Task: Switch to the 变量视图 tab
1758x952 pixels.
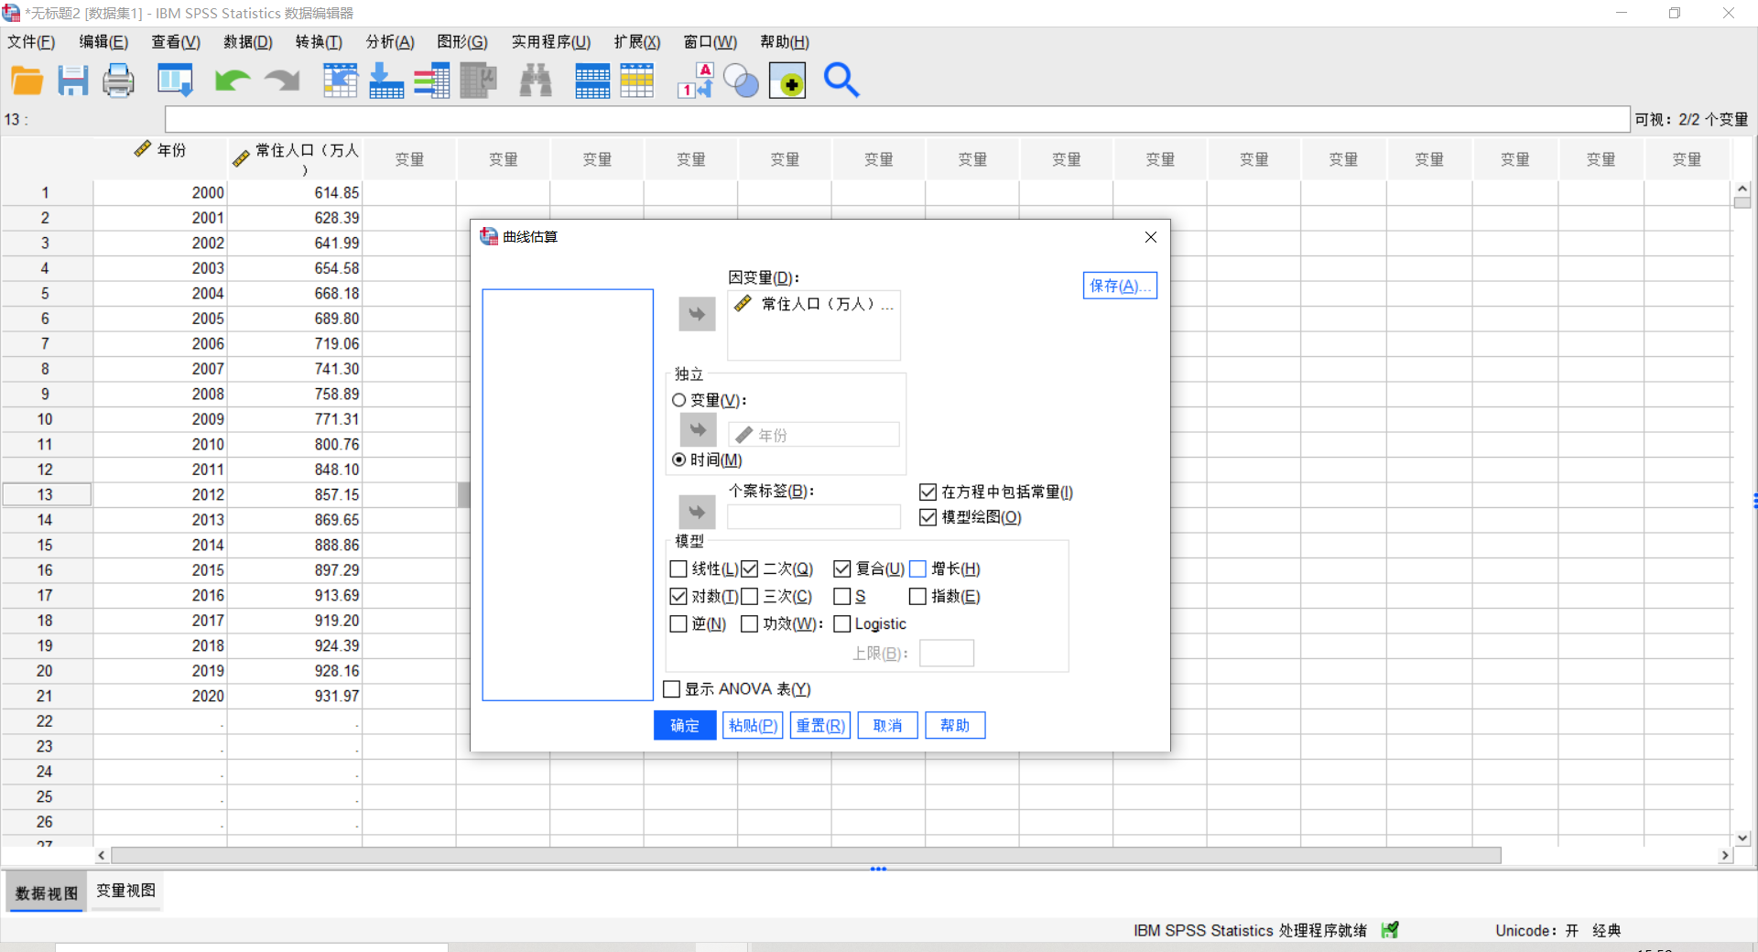Action: click(126, 891)
